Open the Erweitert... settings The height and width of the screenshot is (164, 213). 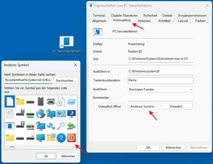point(177,107)
